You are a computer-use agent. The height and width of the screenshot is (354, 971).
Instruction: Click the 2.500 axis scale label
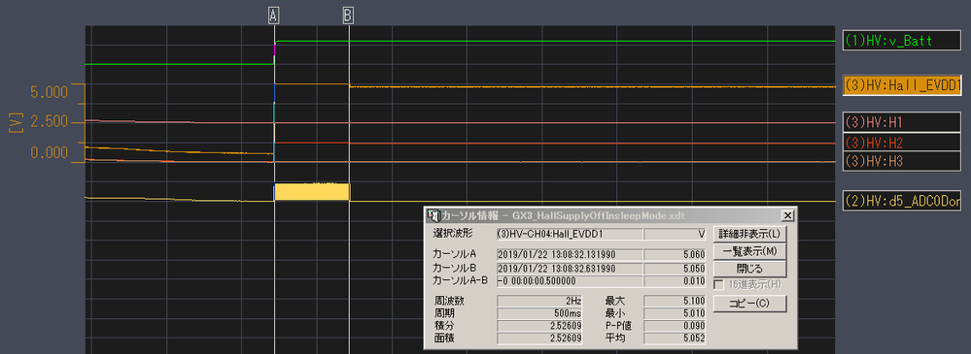(49, 121)
